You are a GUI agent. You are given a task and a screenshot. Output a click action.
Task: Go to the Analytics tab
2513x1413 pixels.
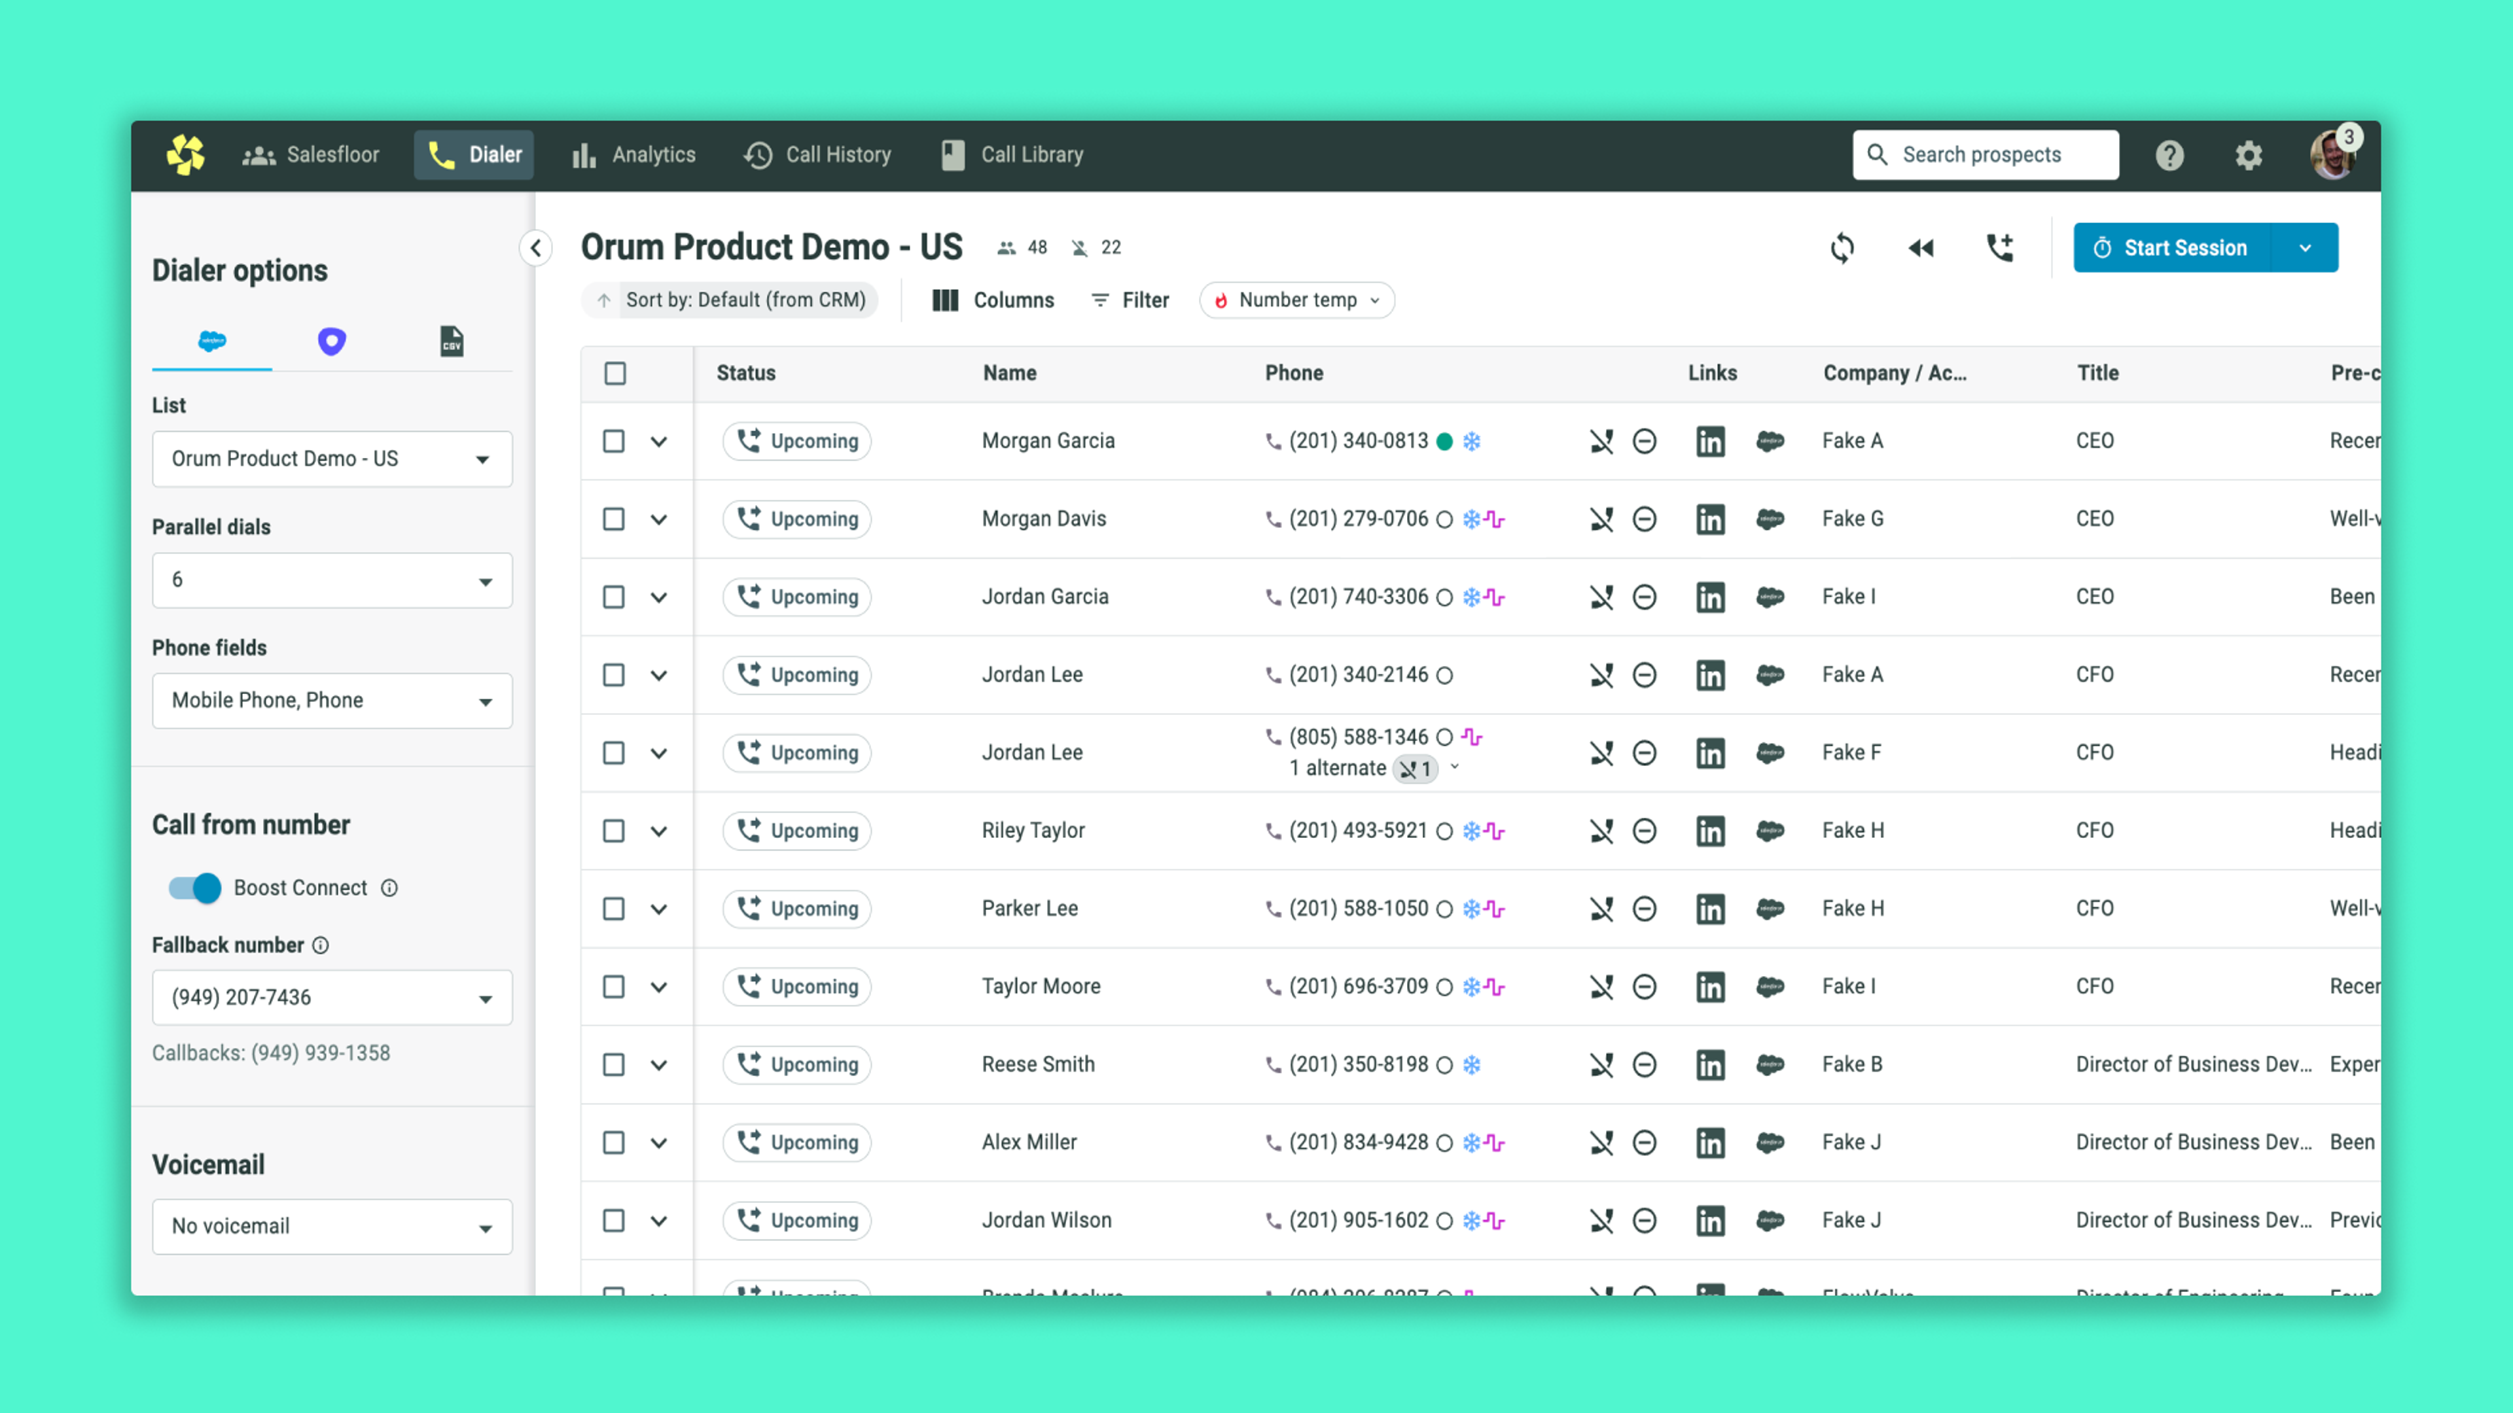634,155
